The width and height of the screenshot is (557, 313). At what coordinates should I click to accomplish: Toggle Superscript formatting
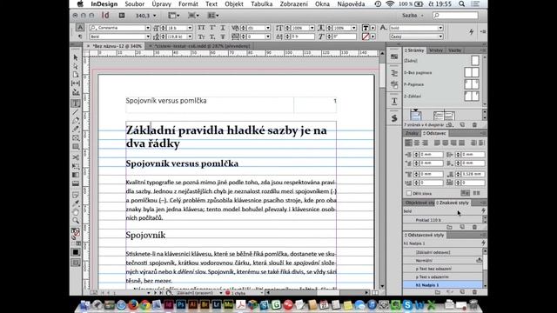212,28
